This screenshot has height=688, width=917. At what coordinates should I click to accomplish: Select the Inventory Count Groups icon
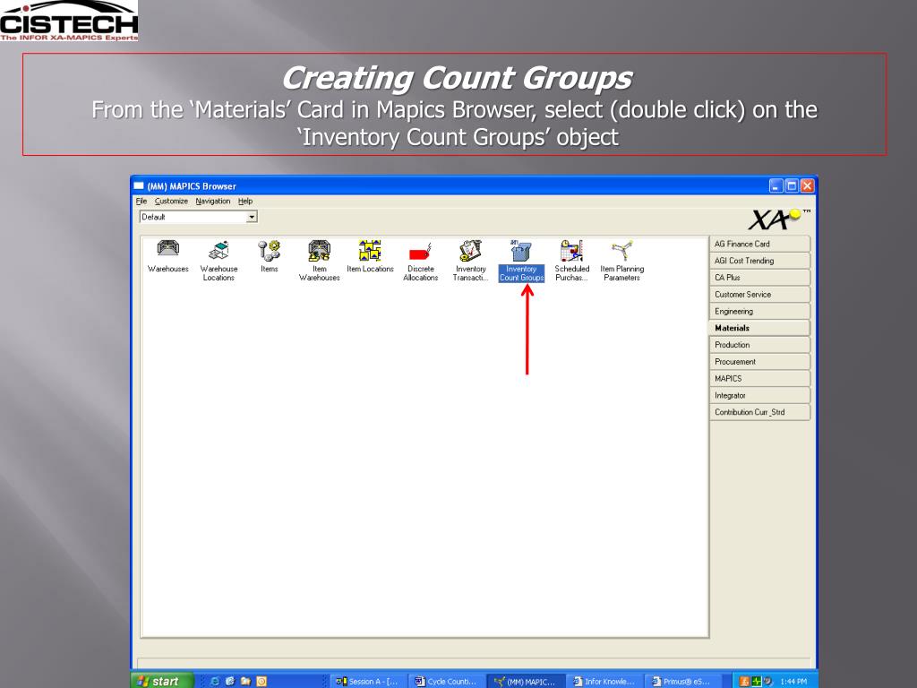click(x=521, y=261)
